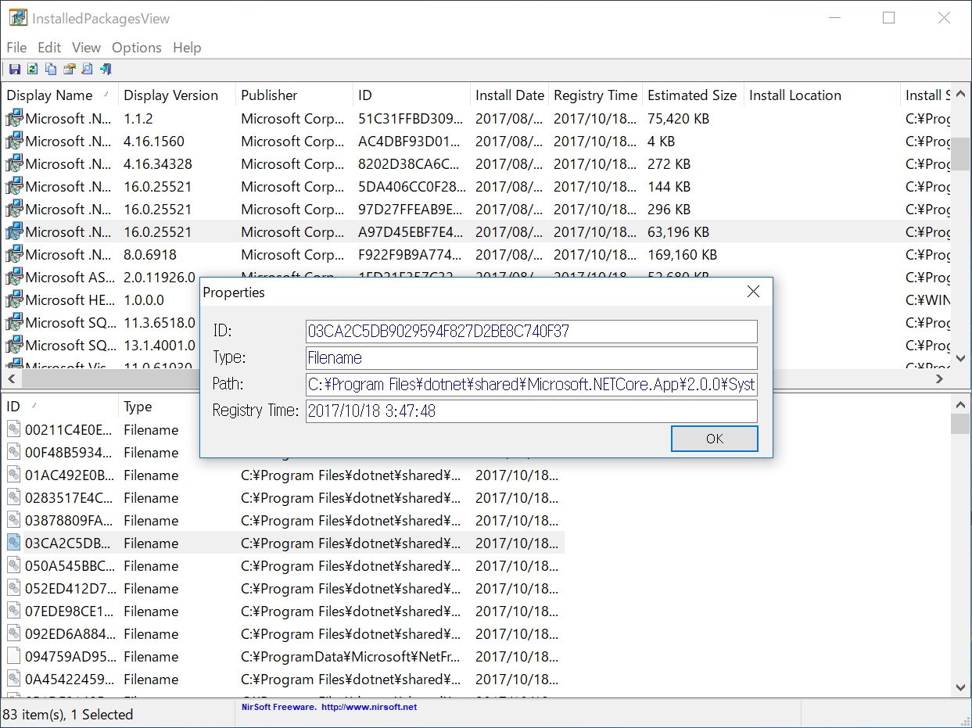Image resolution: width=972 pixels, height=728 pixels.
Task: Click file icon of 092ED6A884... row
Action: (14, 633)
